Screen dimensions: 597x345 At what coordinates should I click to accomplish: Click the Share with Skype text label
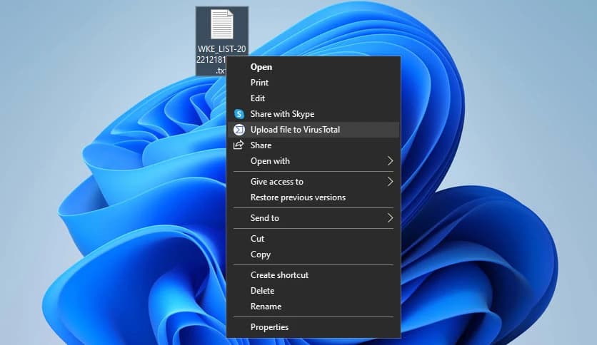pos(282,114)
